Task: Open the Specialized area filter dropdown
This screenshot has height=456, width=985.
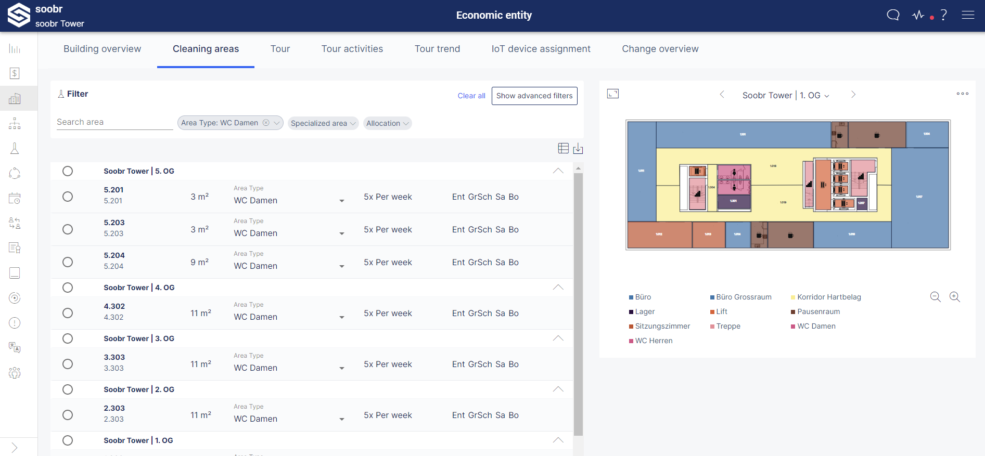Action: click(323, 123)
